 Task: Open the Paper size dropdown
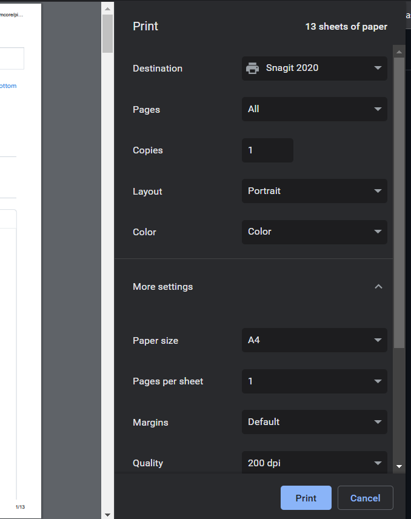[314, 340]
